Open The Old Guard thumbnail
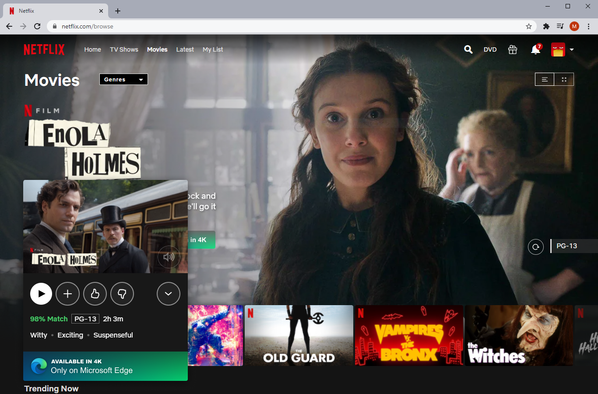The height and width of the screenshot is (394, 598). click(299, 335)
